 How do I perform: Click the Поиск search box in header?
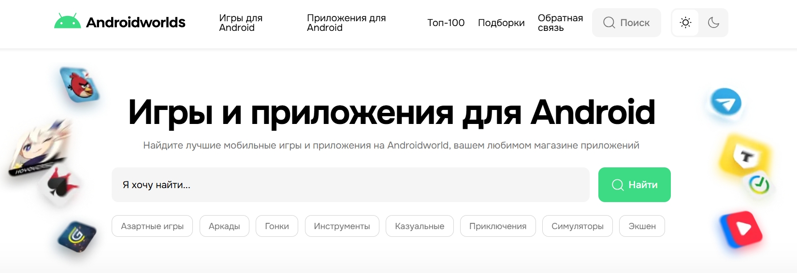click(x=626, y=23)
